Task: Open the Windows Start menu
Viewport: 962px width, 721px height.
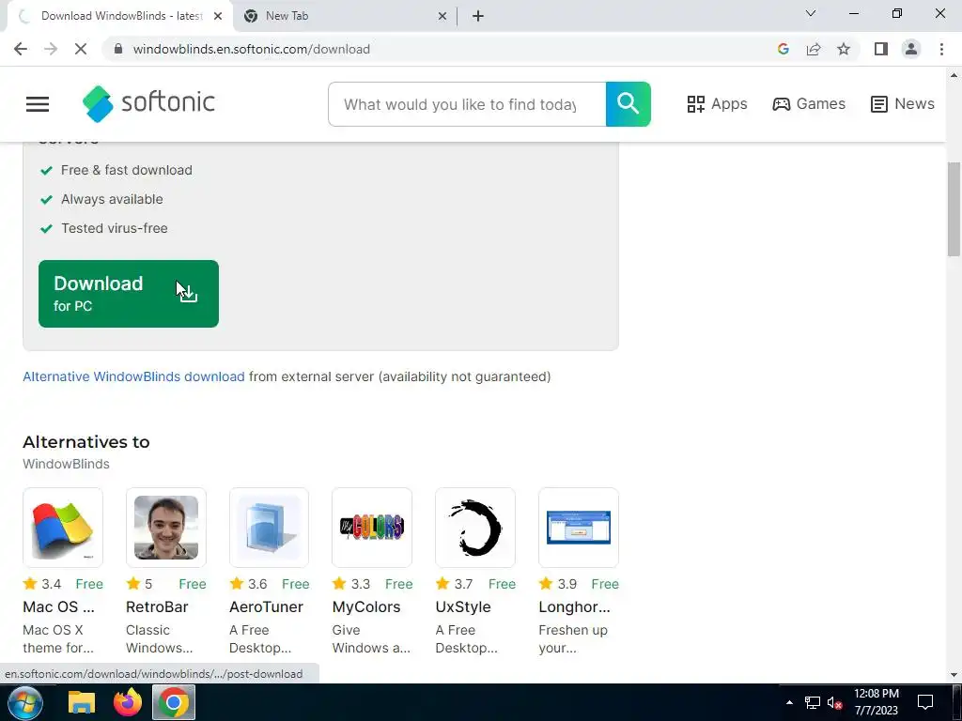Action: (x=25, y=702)
